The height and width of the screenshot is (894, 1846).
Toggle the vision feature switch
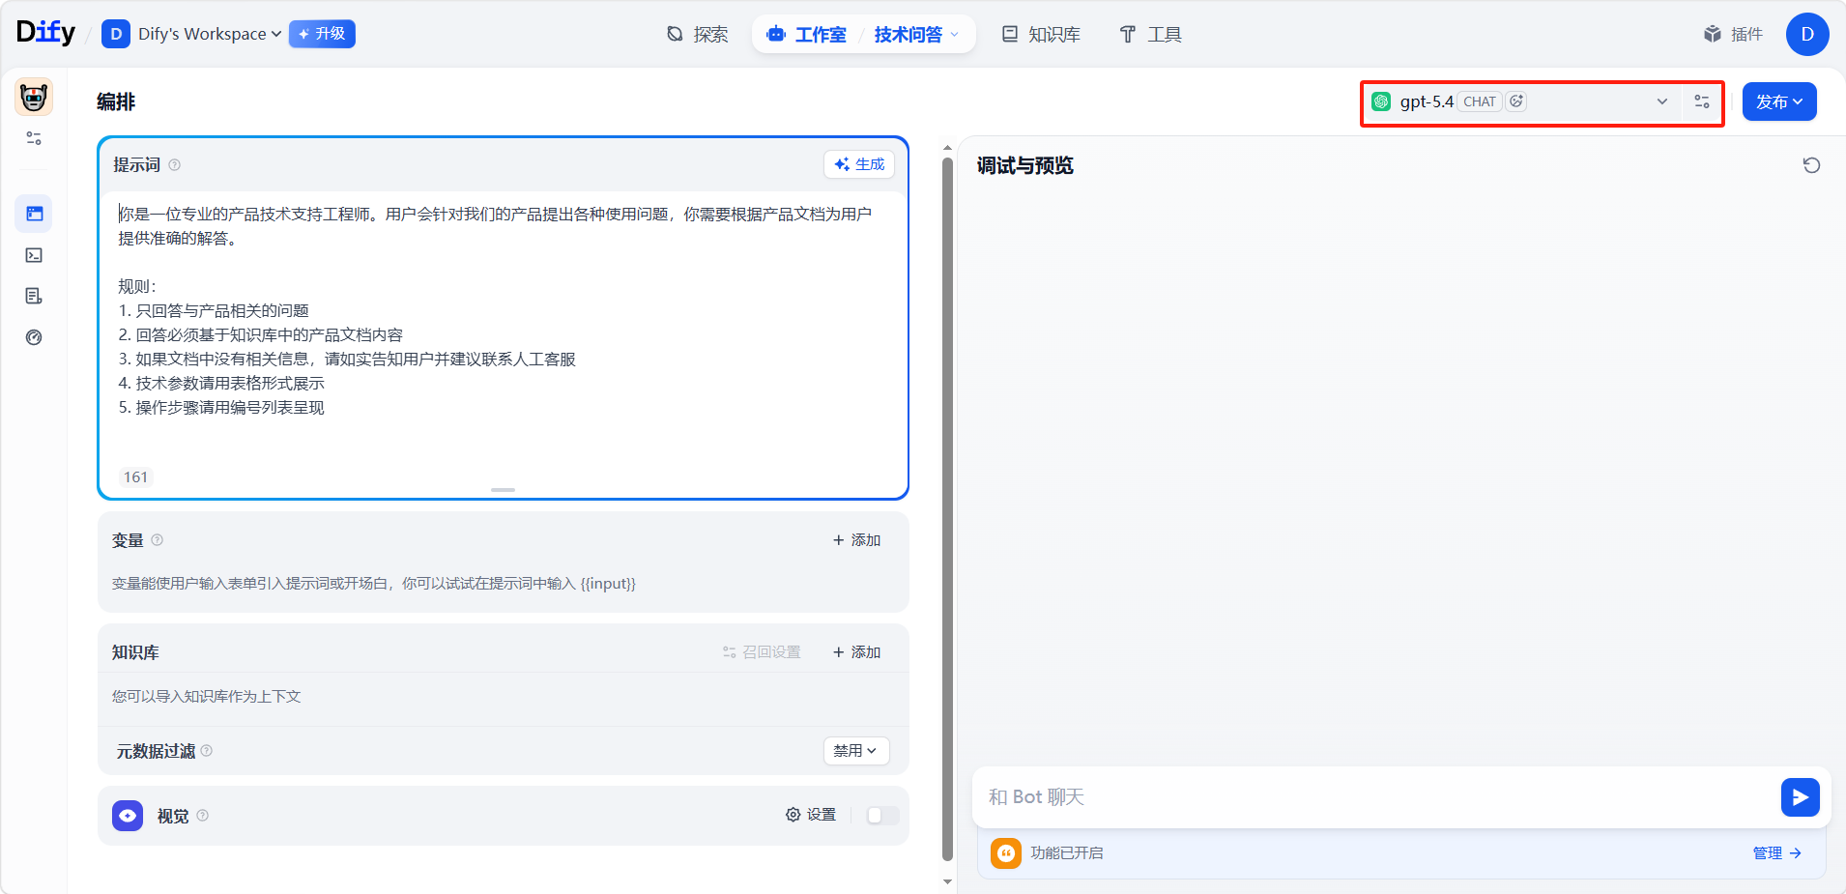click(882, 815)
